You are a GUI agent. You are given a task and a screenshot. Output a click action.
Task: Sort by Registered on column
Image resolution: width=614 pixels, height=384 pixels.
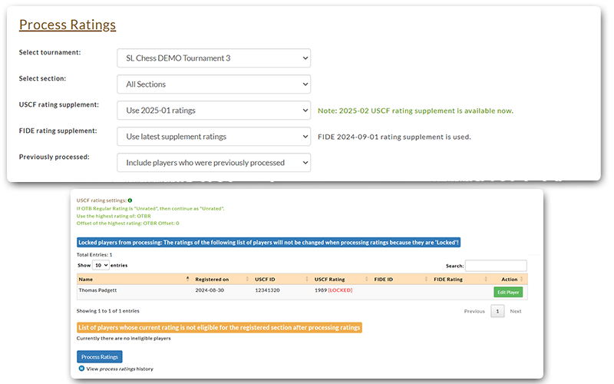point(212,279)
